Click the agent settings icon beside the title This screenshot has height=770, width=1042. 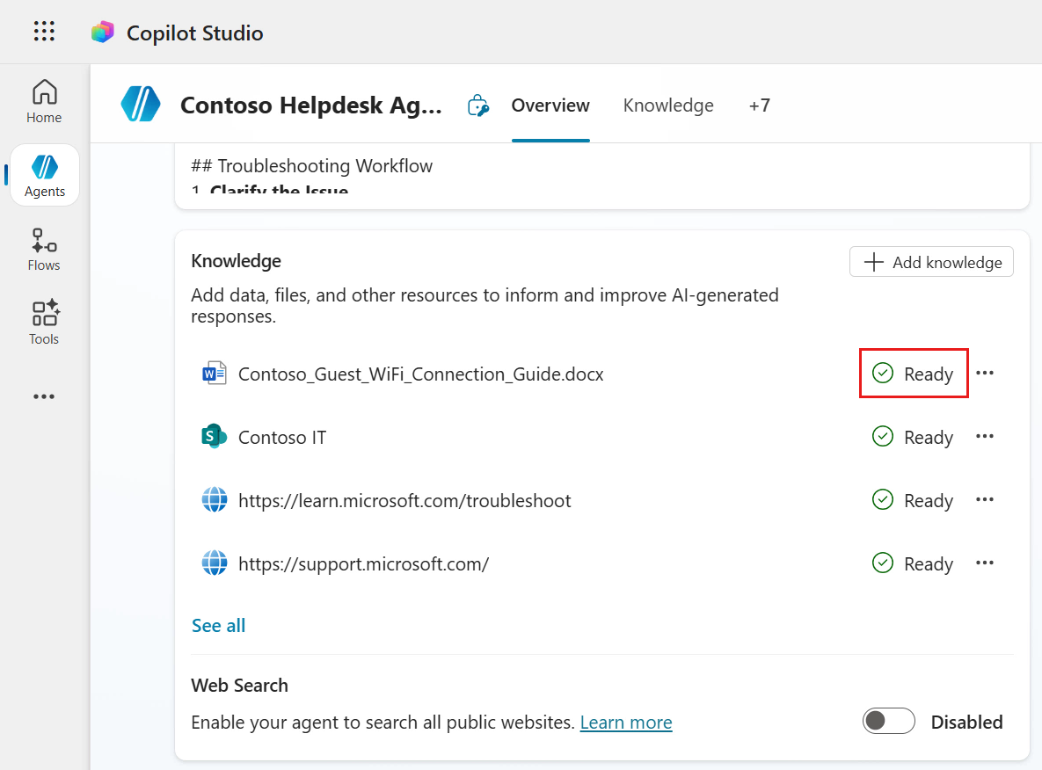pyautogui.click(x=477, y=105)
